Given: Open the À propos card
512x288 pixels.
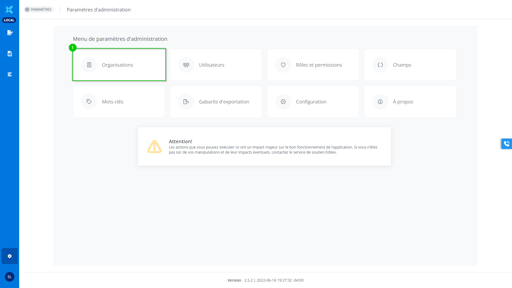Looking at the screenshot, I should pyautogui.click(x=410, y=102).
